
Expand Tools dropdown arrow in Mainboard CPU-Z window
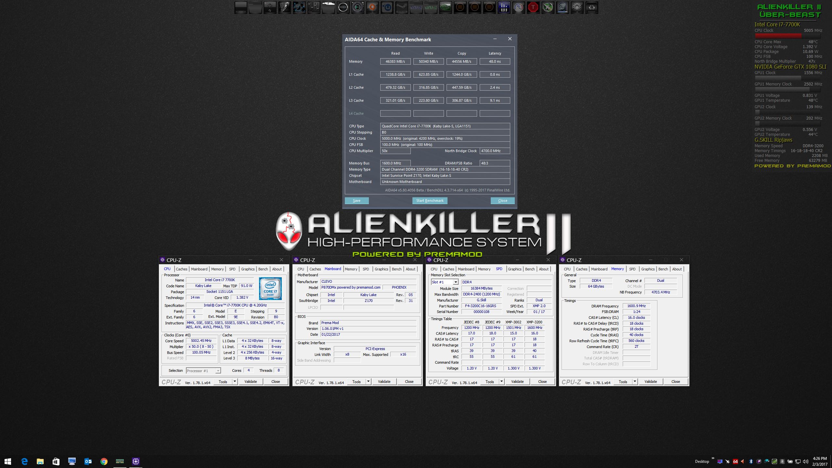pyautogui.click(x=368, y=382)
